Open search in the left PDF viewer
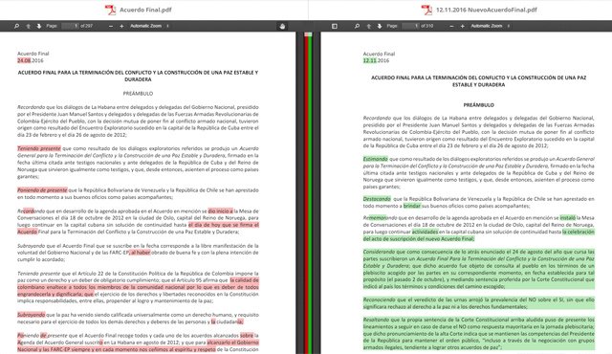The image size is (612, 354). pyautogui.click(x=16, y=26)
